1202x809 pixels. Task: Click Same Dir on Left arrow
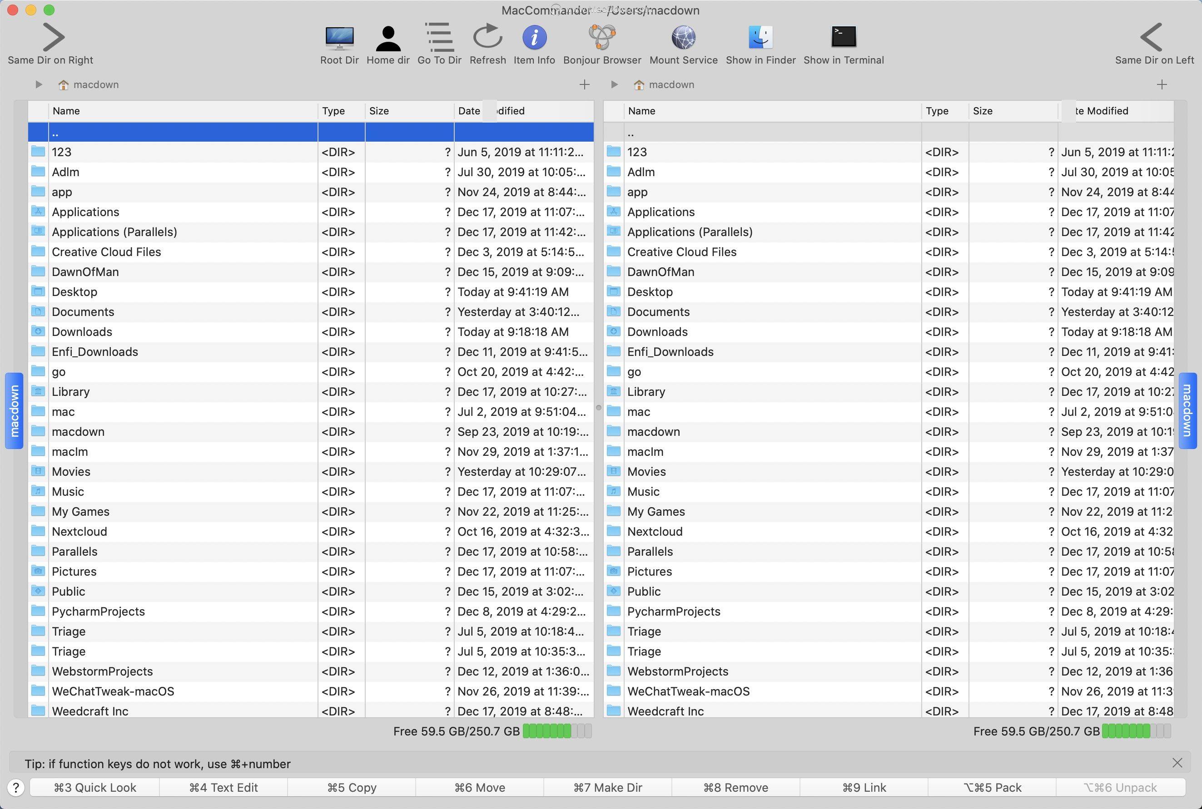pos(1152,38)
